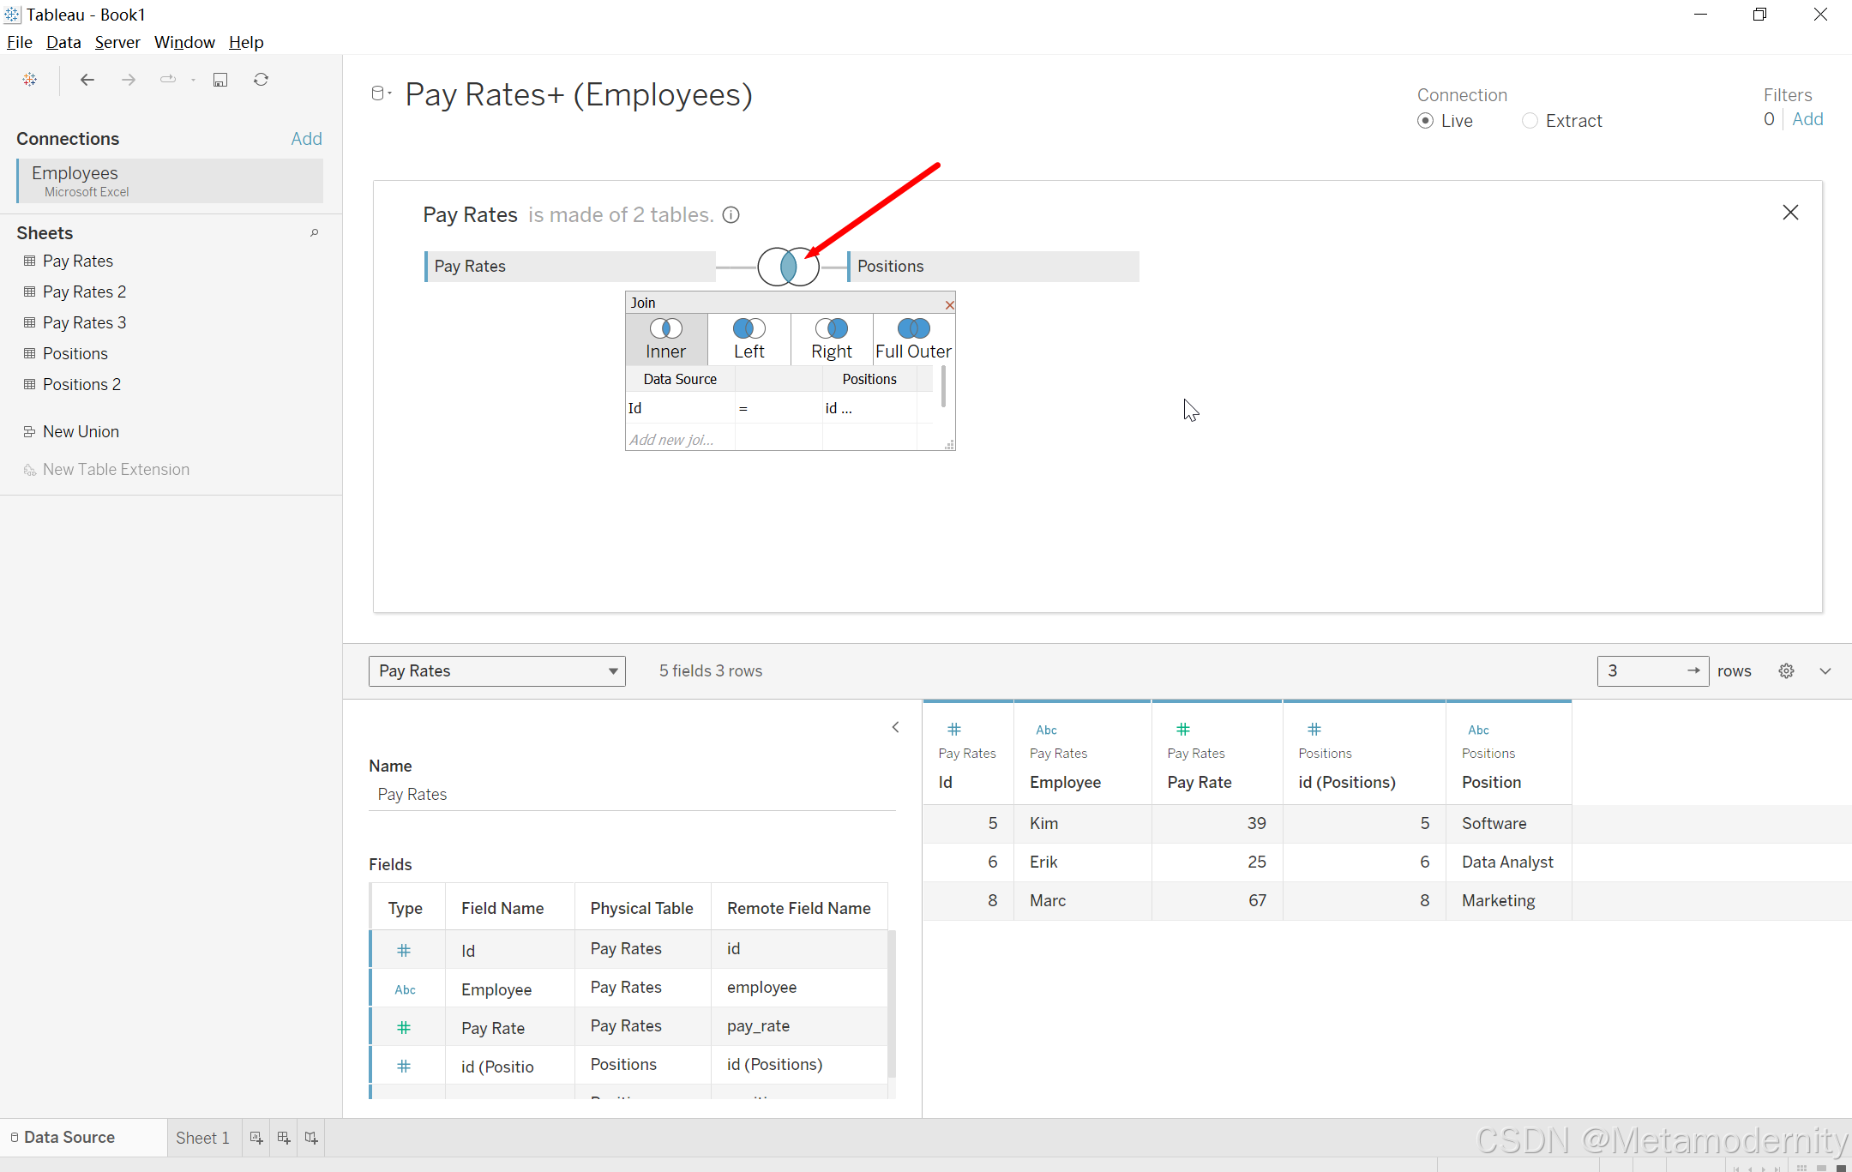1852x1172 pixels.
Task: Click the preview settings gear icon
Action: click(1786, 671)
